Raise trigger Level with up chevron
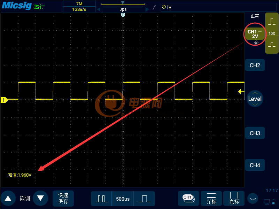The width and height of the screenshot is (279, 209). coord(255,93)
